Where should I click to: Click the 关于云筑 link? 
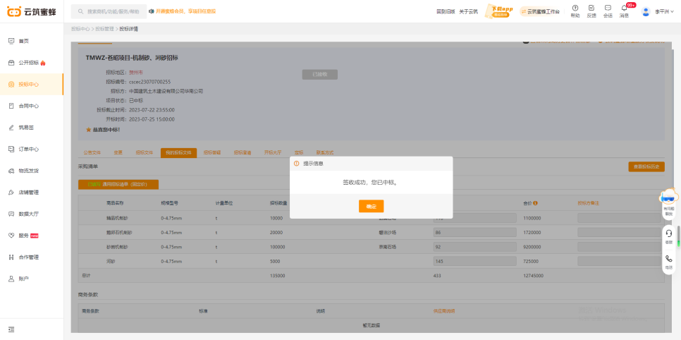[468, 11]
